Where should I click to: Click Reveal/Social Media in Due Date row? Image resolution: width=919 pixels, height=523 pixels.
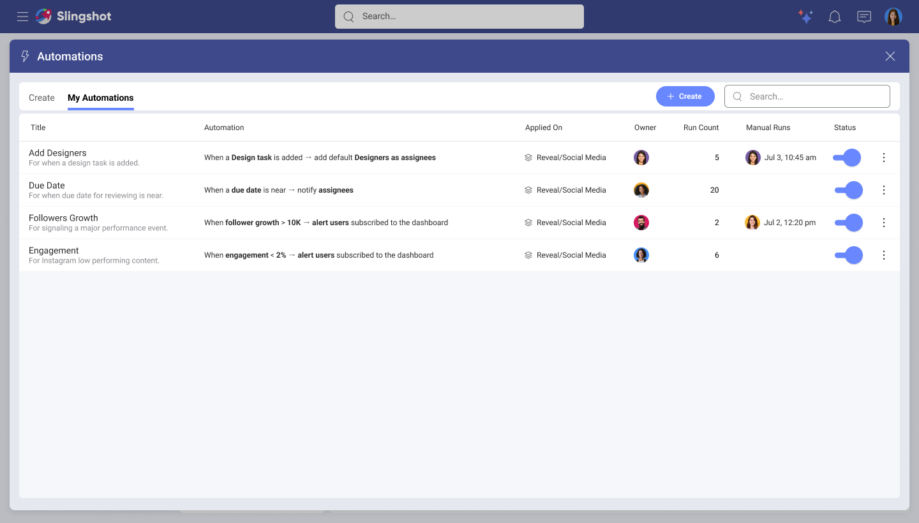click(571, 190)
